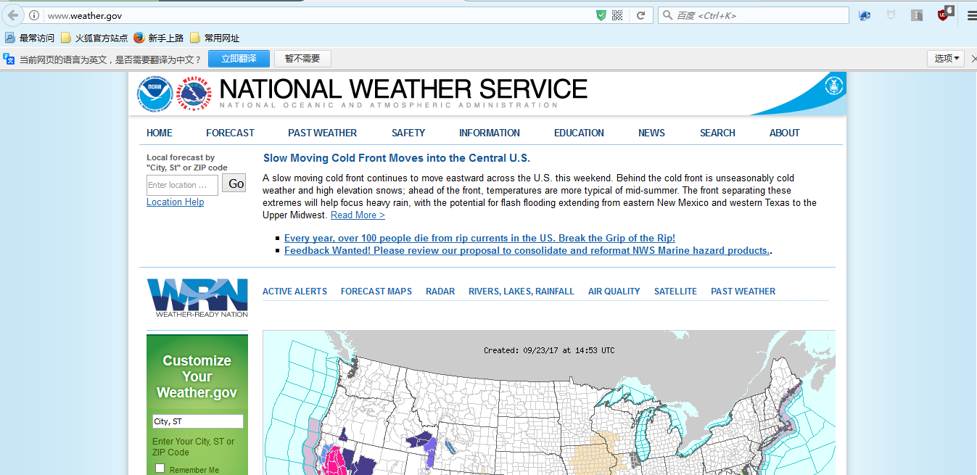Open the blue globe monitor extension icon

pyautogui.click(x=865, y=15)
